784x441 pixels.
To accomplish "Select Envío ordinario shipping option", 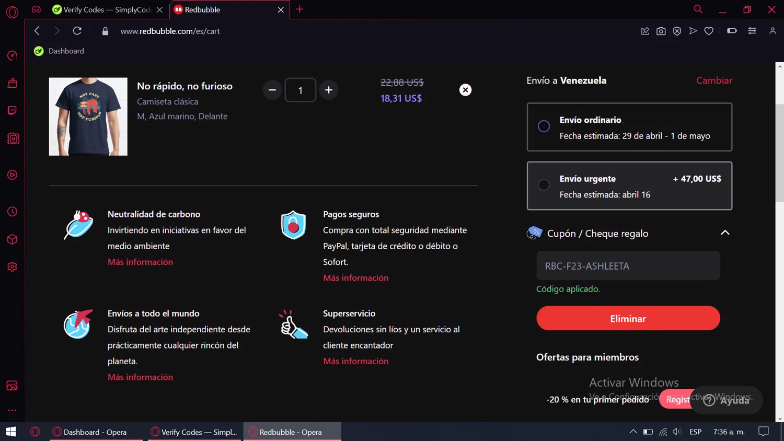I will [x=629, y=127].
